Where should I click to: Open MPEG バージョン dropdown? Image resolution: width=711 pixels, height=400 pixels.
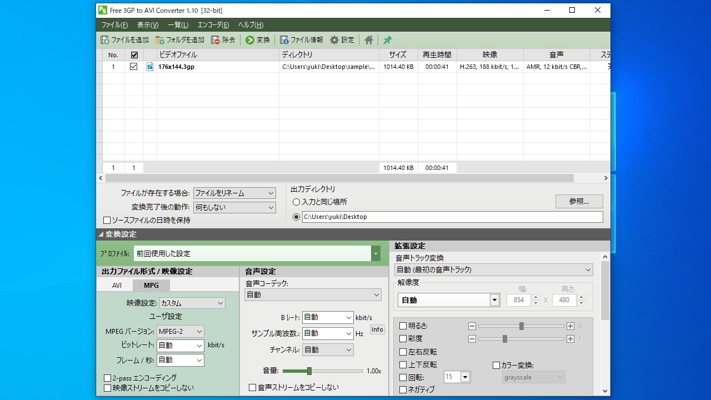click(x=181, y=331)
